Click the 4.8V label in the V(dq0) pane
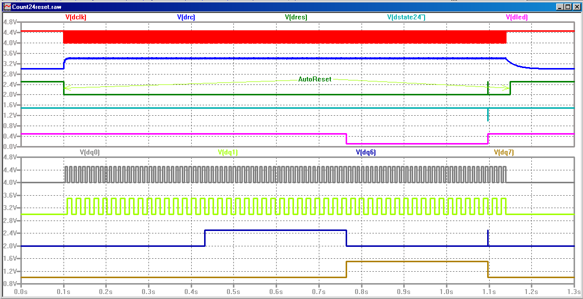This screenshot has height=299, width=583. 9,157
